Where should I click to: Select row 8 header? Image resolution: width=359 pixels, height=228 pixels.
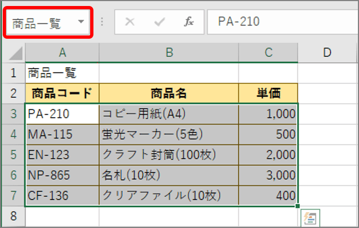[x=14, y=216]
